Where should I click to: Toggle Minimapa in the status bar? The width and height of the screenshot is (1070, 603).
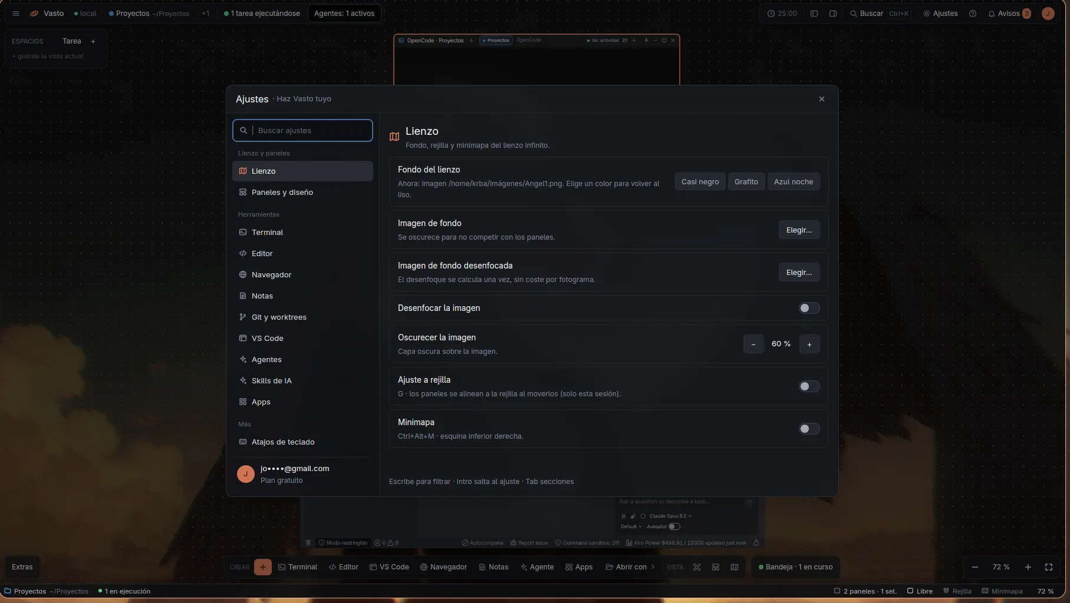[1002, 591]
